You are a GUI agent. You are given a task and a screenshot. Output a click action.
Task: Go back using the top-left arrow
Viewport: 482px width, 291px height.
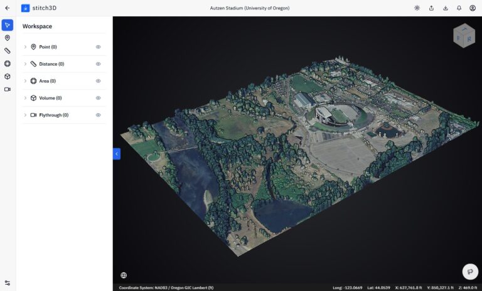click(x=8, y=8)
